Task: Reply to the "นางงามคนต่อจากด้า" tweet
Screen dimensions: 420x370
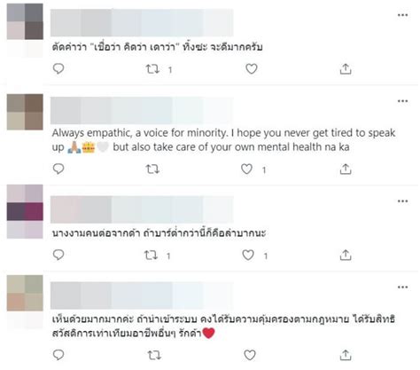Action: click(58, 255)
